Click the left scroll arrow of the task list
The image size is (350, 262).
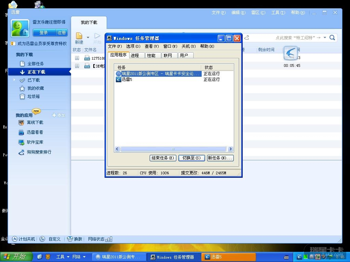click(x=118, y=149)
